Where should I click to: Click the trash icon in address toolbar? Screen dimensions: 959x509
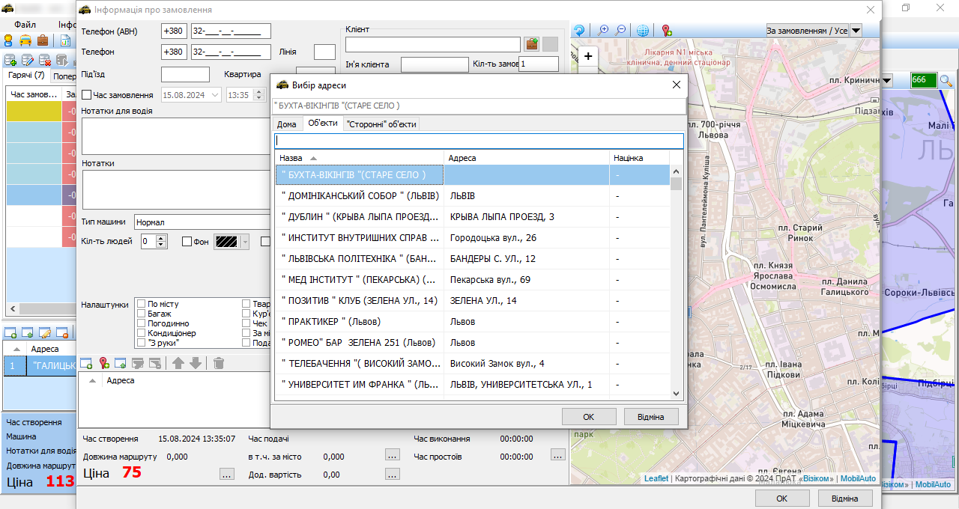click(219, 363)
